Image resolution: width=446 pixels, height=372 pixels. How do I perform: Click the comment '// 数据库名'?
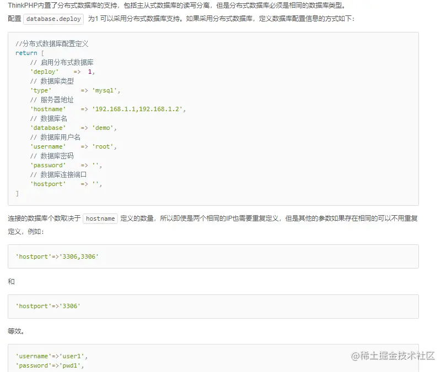(x=49, y=118)
